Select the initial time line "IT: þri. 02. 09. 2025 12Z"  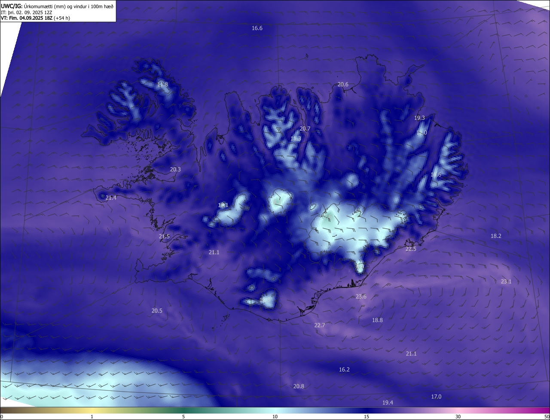27,12
